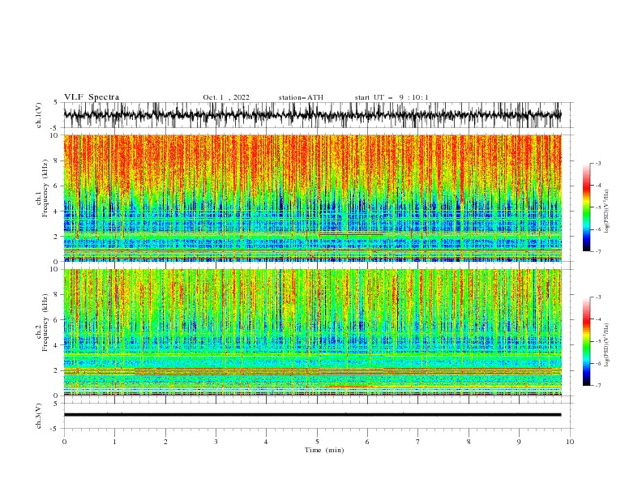Click inside the ch.2 spectrogram panel
This screenshot has width=642, height=496.
[312, 332]
